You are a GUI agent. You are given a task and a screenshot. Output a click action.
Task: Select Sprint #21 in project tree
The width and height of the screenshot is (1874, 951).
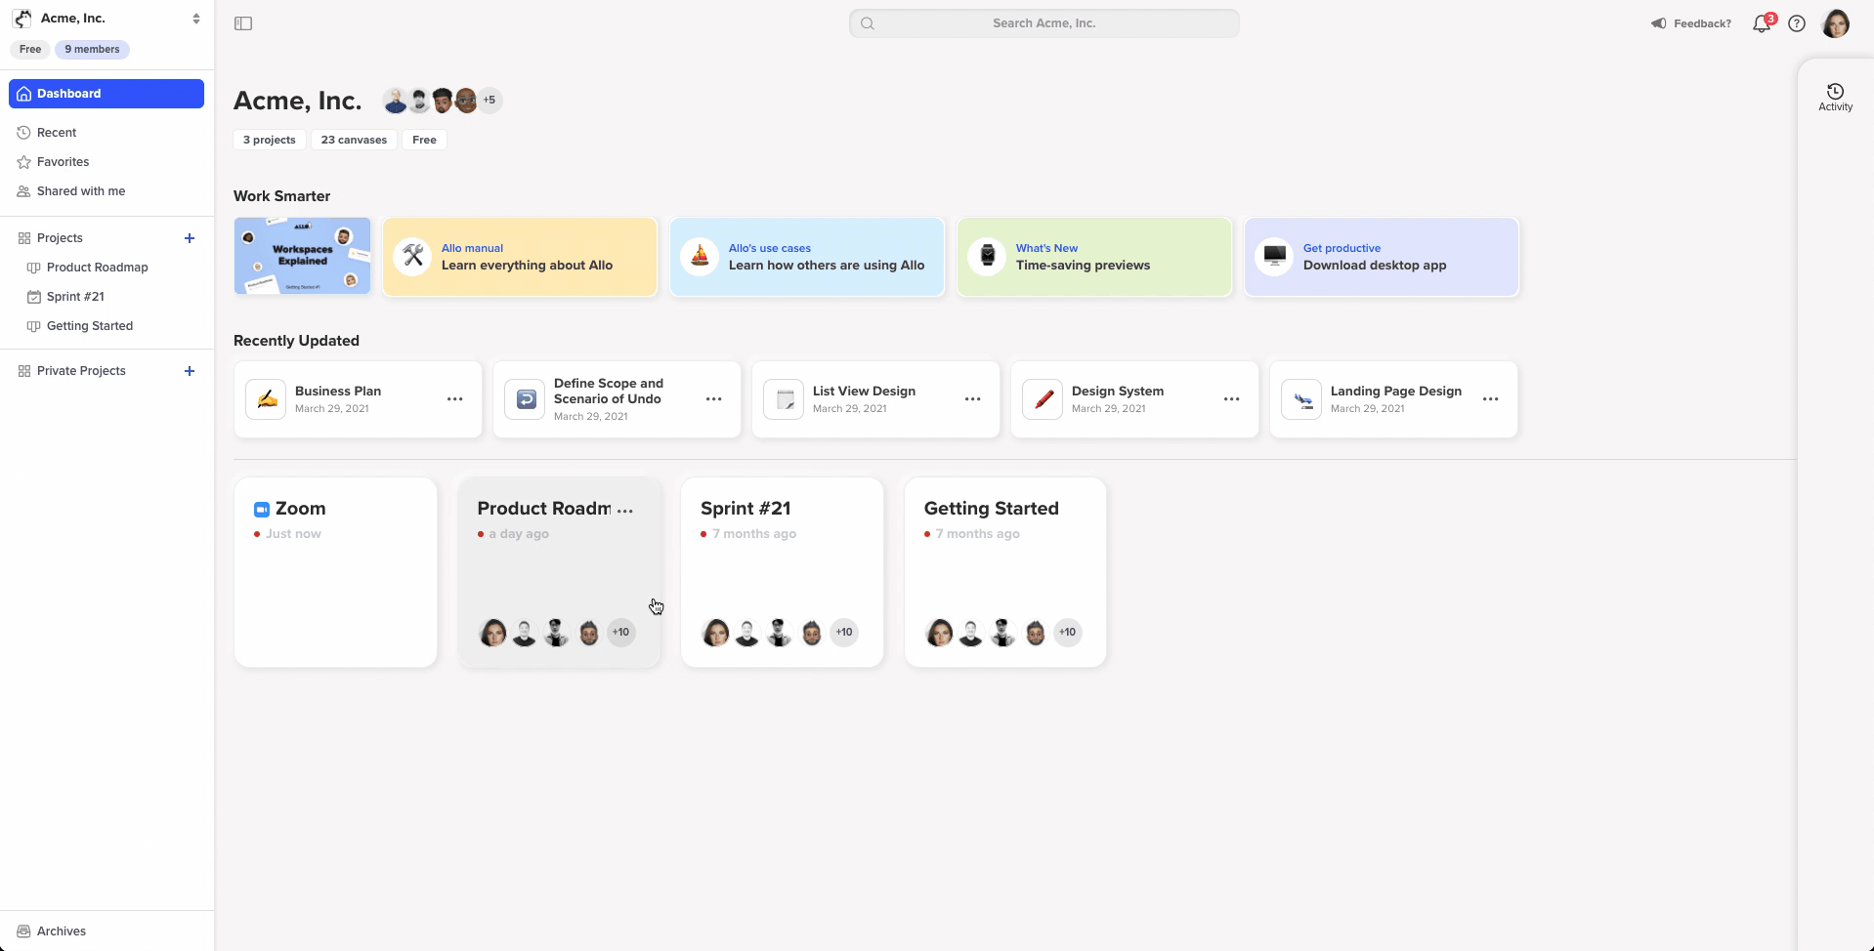coord(75,297)
